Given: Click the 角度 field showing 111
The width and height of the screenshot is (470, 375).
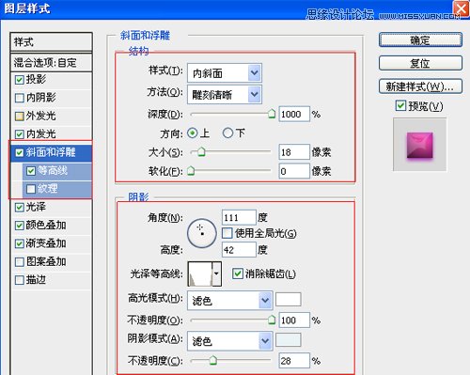Looking at the screenshot, I should (239, 217).
